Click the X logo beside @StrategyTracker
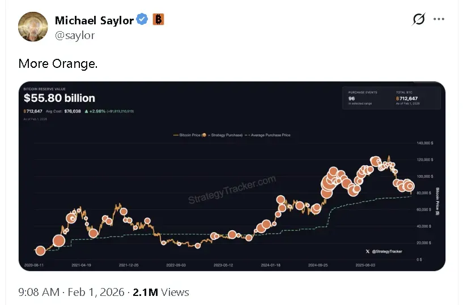 click(x=368, y=251)
